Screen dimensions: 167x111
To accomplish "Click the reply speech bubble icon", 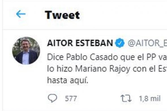I will point(52,98).
